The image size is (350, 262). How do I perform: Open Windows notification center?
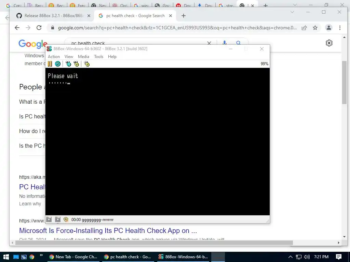(339, 257)
